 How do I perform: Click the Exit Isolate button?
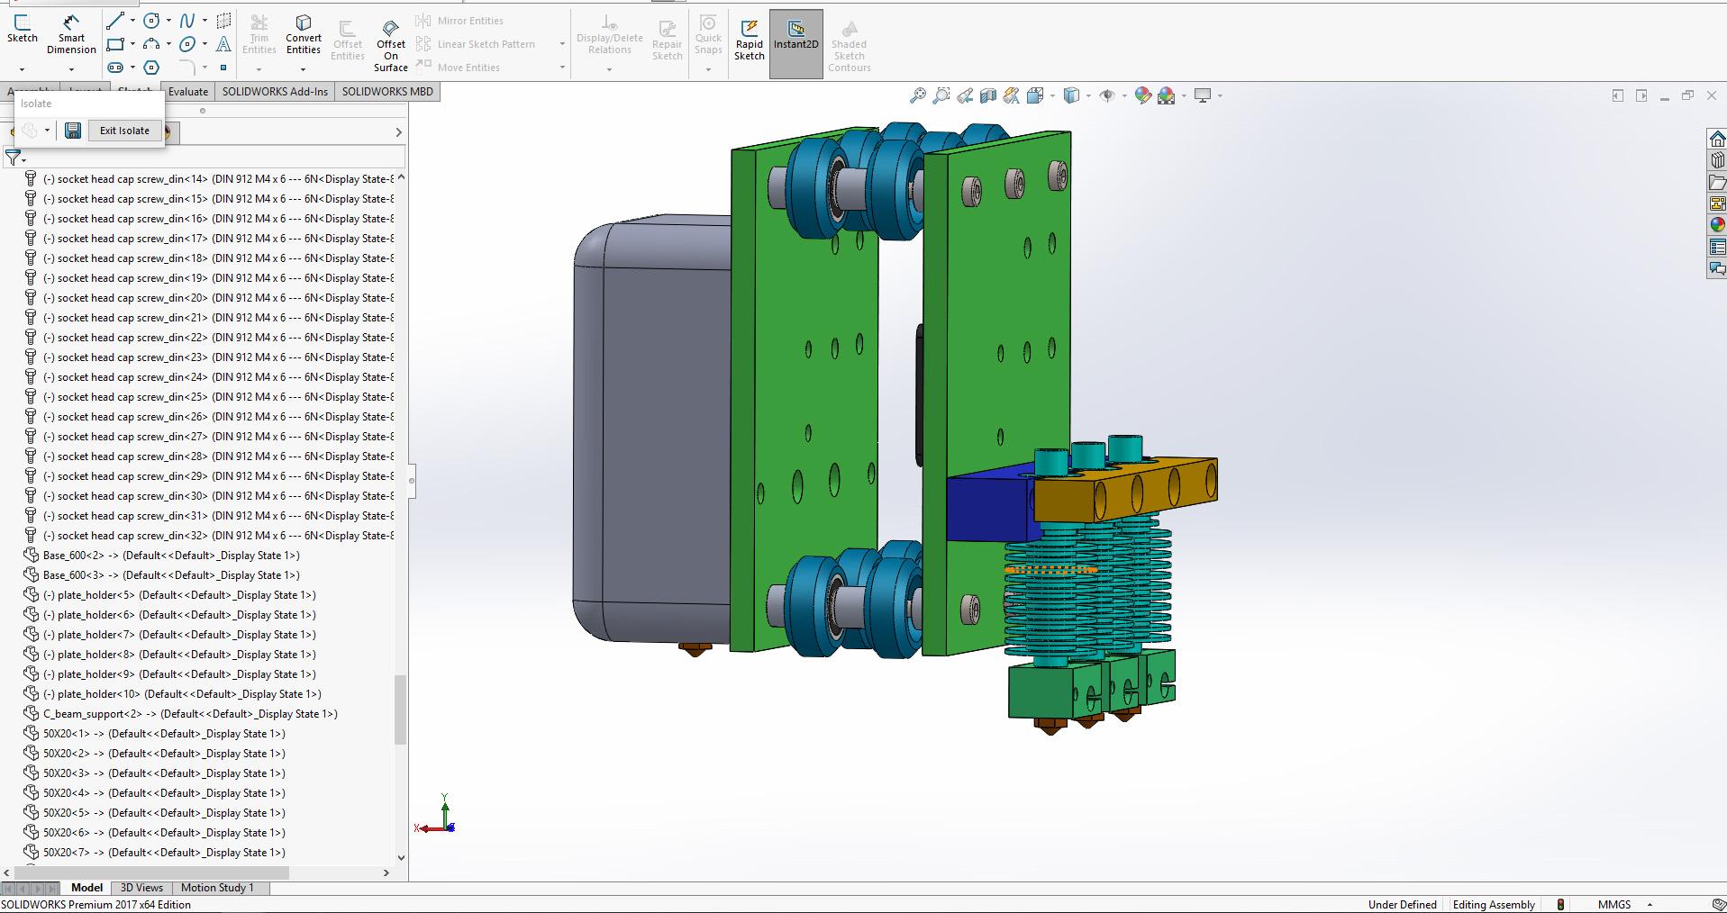tap(124, 131)
